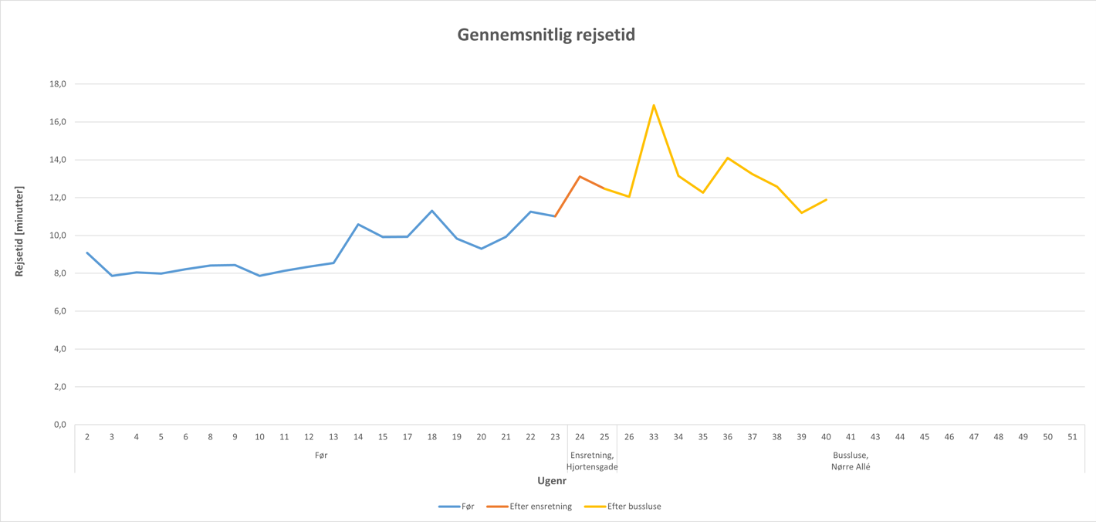
Task: Click the yellow line end point at week 40
Action: (826, 200)
